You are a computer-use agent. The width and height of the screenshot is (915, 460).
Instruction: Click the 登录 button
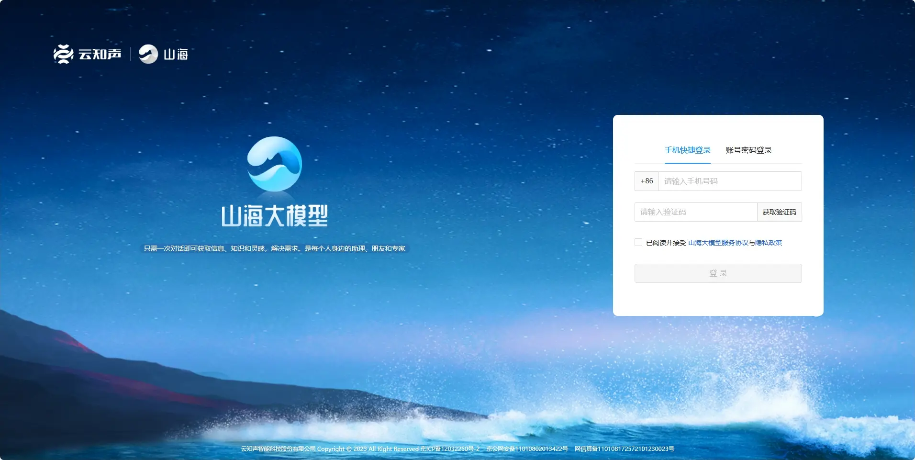click(718, 273)
